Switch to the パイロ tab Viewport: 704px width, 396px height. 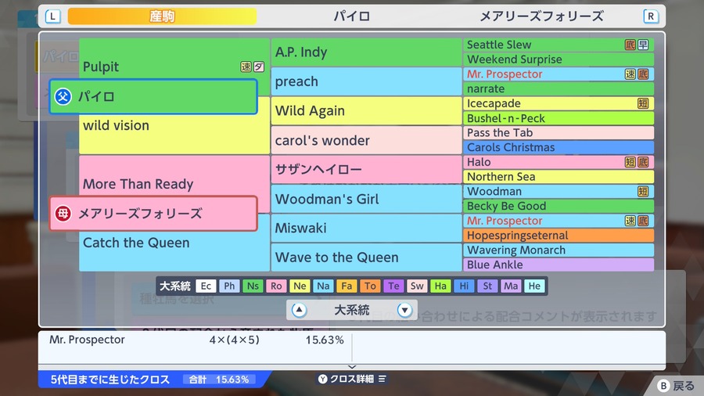[x=351, y=16]
